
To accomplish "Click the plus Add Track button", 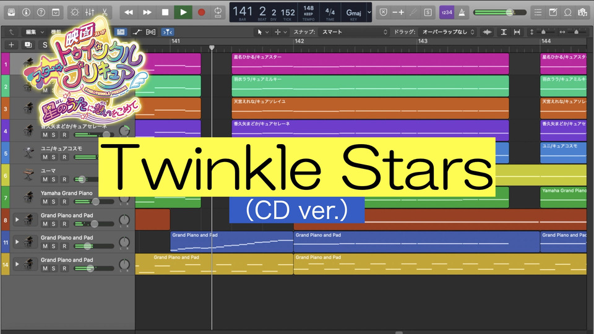I will pyautogui.click(x=11, y=45).
